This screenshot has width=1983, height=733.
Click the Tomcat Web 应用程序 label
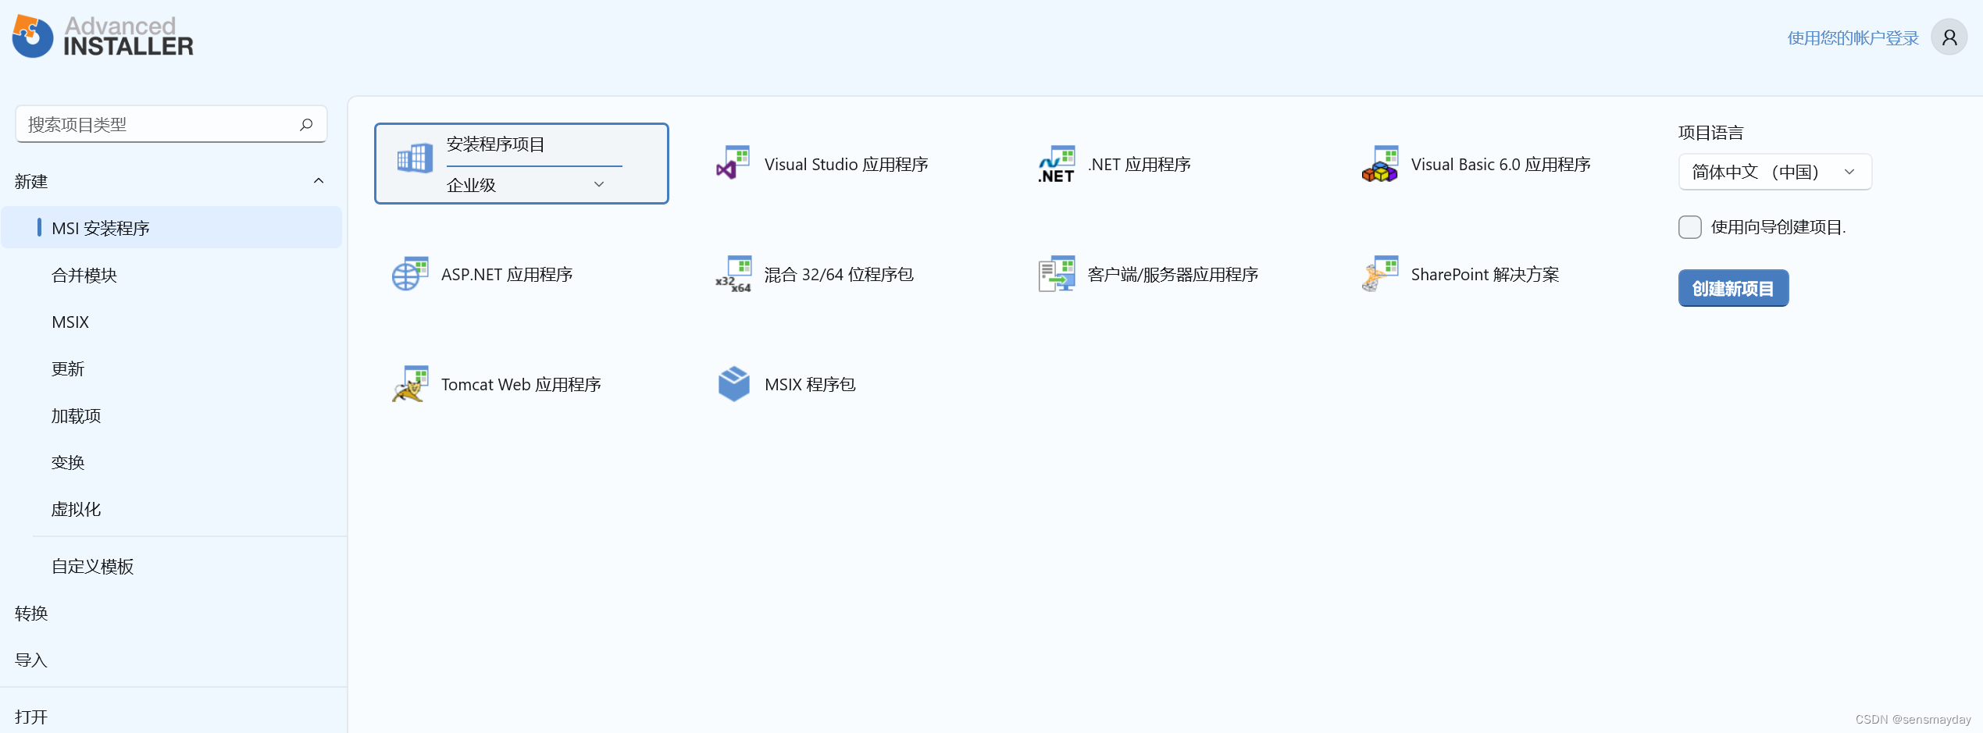(521, 385)
